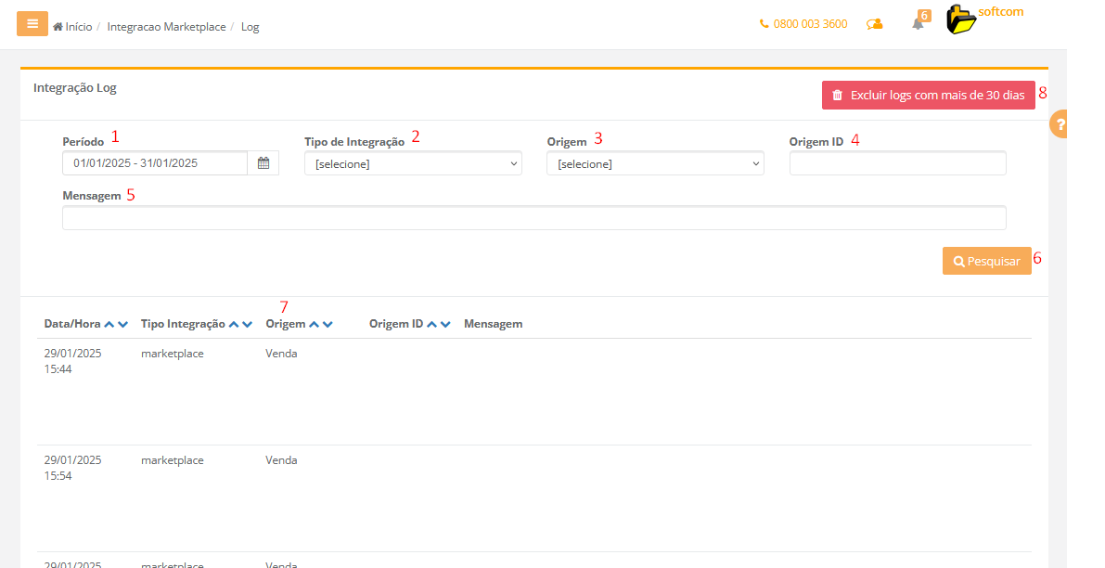This screenshot has width=1105, height=568.
Task: Click into the Mensagem input field
Action: pos(533,218)
